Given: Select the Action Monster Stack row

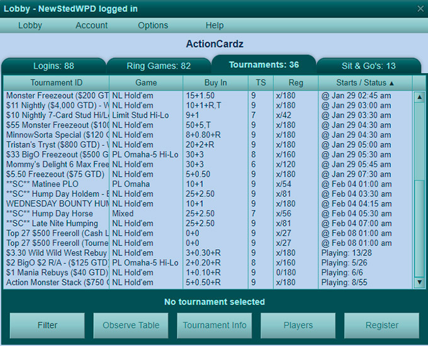Looking at the screenshot, I should point(208,282).
